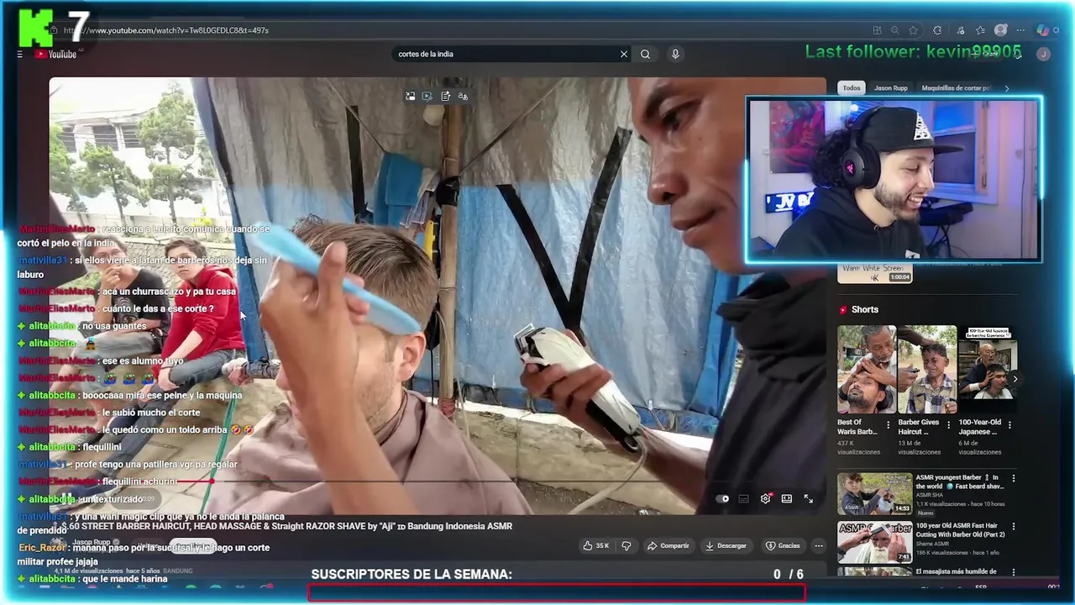
Task: Toggle the autoplay switch in player
Action: [723, 498]
